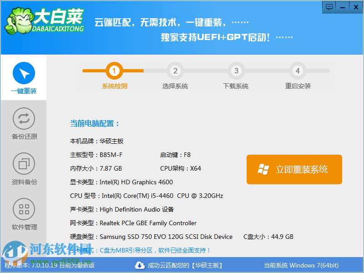Open the 软件管理 software management icon
The image size is (364, 273).
click(x=24, y=209)
